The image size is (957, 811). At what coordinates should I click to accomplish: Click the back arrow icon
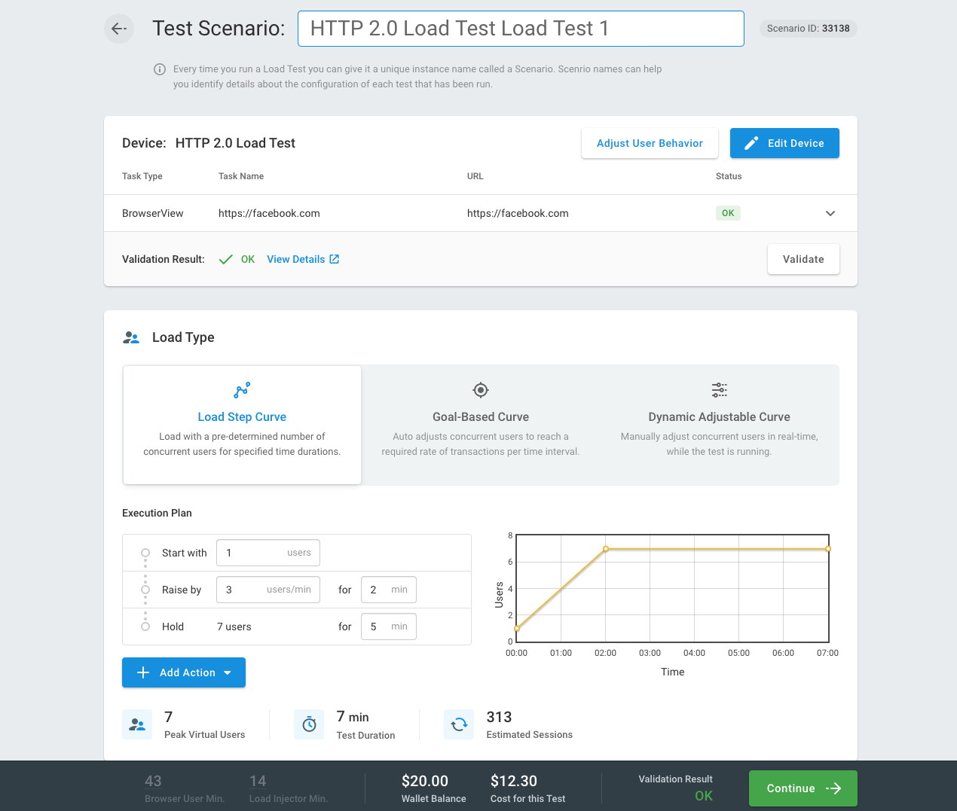[x=118, y=28]
